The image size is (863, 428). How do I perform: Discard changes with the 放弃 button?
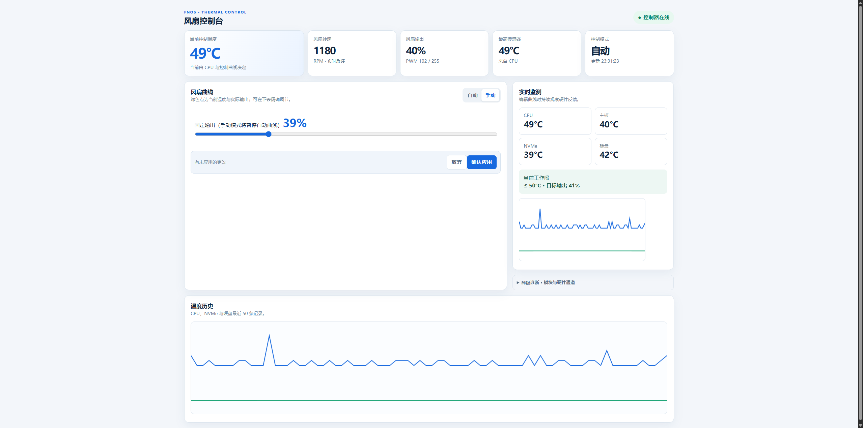click(x=456, y=162)
